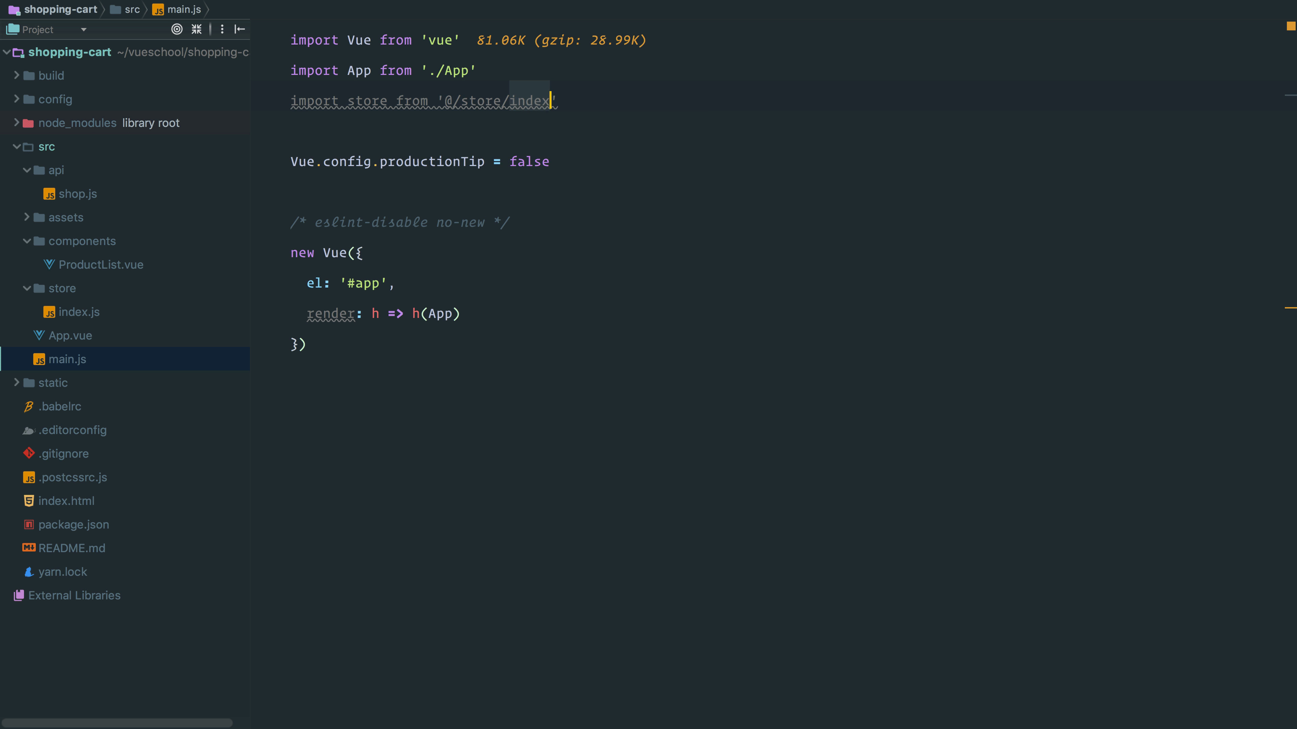Select the ProductList.vue filename

(x=101, y=265)
